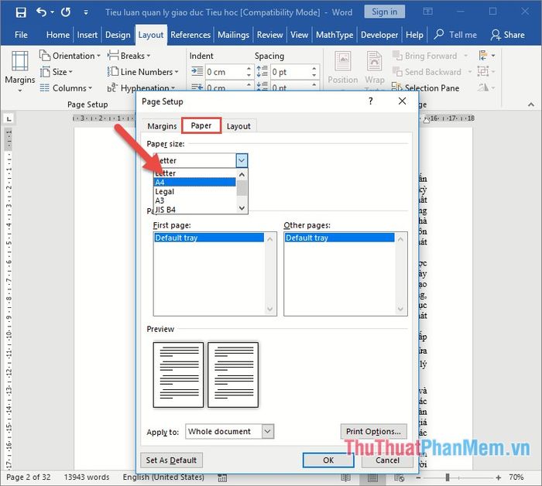Click the Print Options button
Viewport: 542px width, 486px height.
tap(373, 431)
